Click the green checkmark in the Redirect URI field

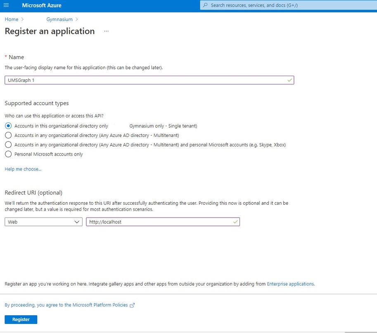coord(235,222)
